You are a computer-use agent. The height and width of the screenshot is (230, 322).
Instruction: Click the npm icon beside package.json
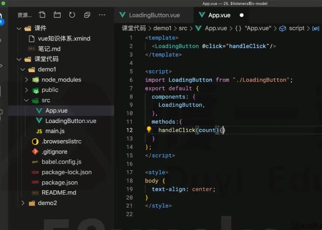35,182
